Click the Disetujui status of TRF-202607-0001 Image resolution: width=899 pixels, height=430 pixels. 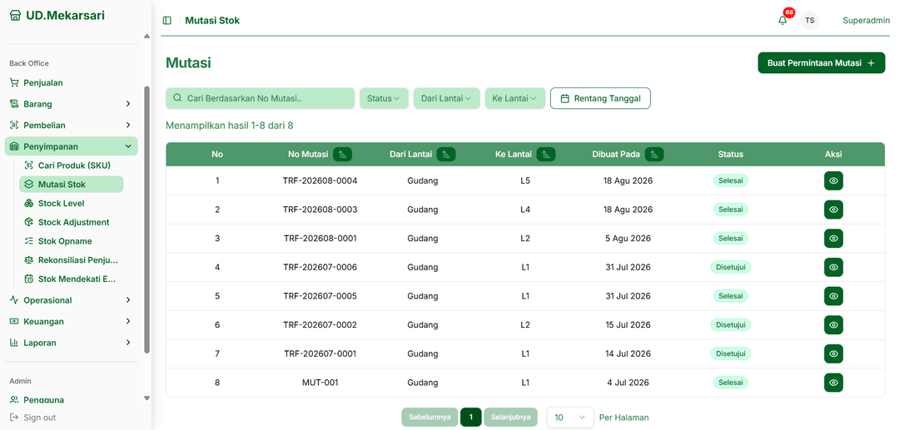pyautogui.click(x=731, y=353)
